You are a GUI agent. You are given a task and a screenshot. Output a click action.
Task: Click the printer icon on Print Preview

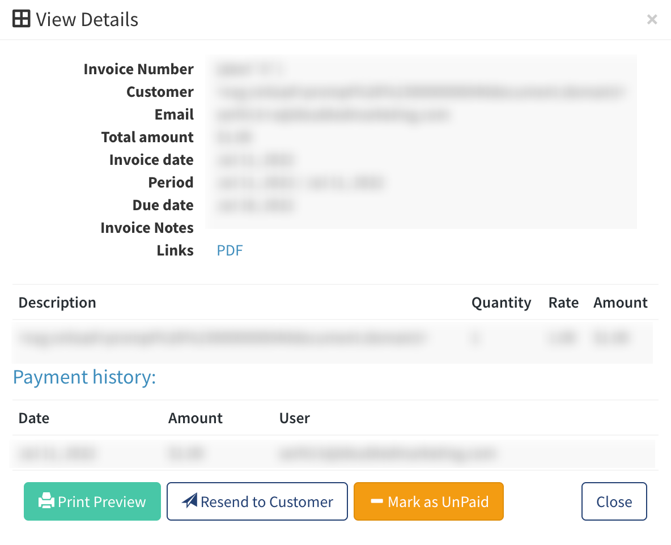point(46,501)
